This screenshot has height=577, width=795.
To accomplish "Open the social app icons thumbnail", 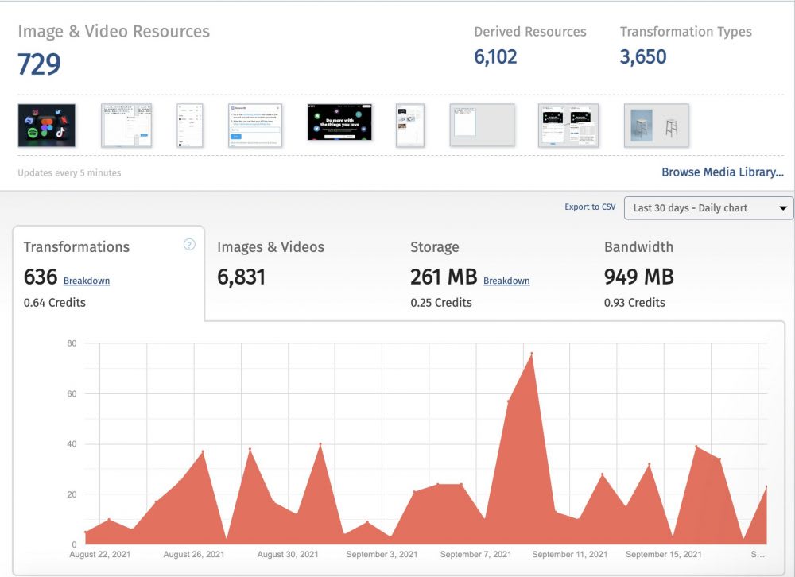I will click(47, 126).
